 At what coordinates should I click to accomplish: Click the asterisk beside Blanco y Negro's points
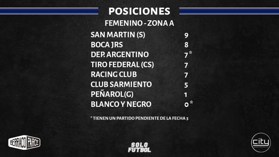(192, 102)
